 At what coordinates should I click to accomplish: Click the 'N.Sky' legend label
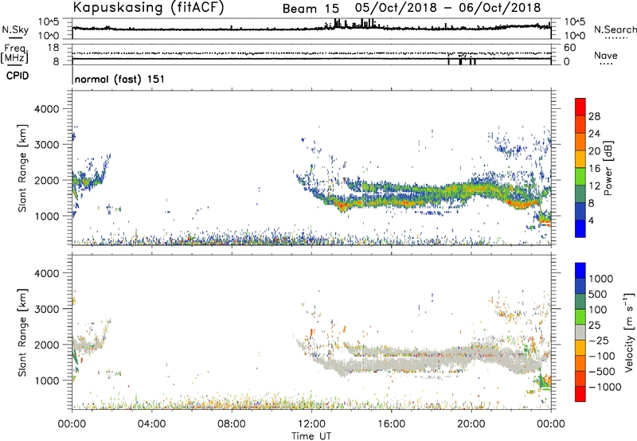[15, 29]
